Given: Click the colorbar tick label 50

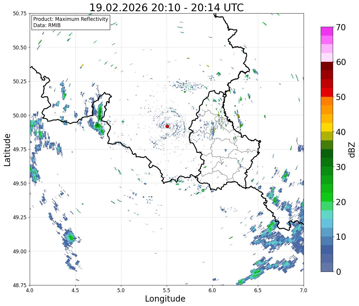Looking at the screenshot, I should [x=341, y=97].
